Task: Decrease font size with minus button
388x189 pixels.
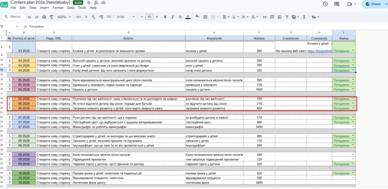Action: pyautogui.click(x=142, y=17)
